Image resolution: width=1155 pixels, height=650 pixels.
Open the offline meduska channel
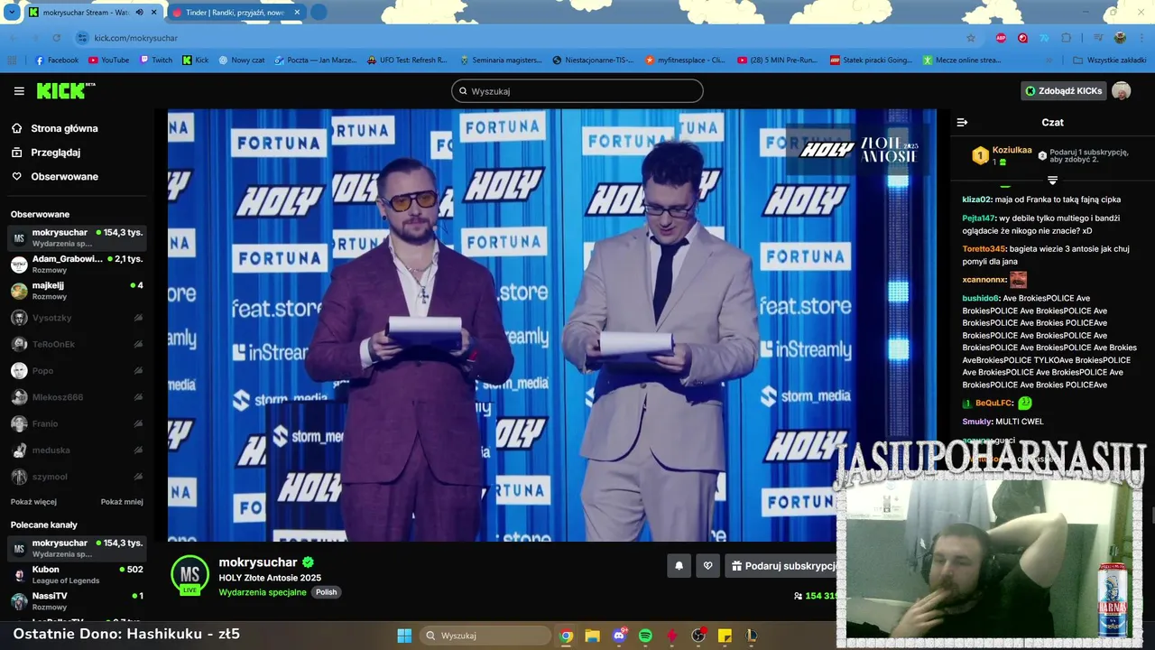77,450
